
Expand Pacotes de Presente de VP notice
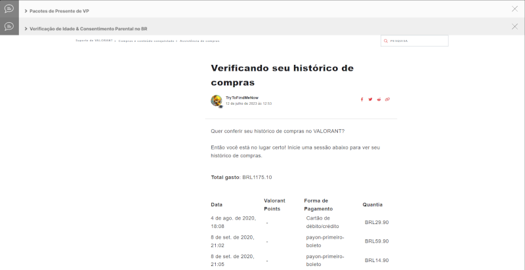[x=57, y=11]
